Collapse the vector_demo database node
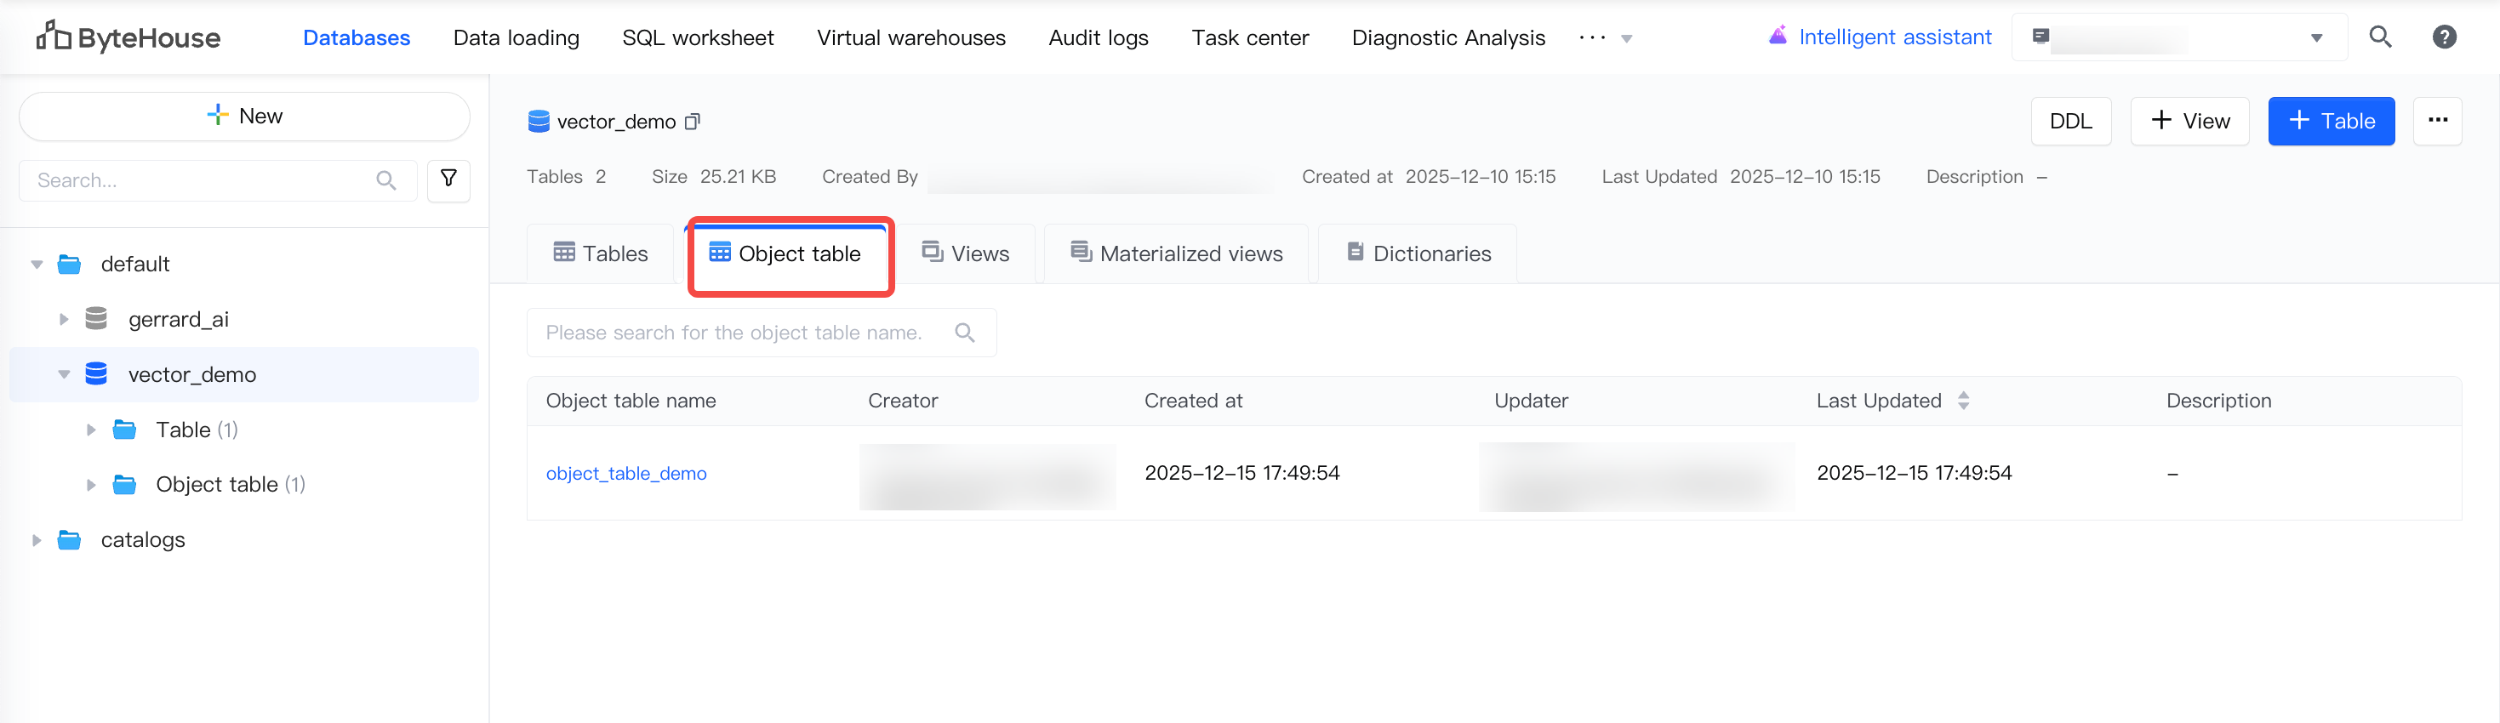The width and height of the screenshot is (2500, 723). (64, 374)
